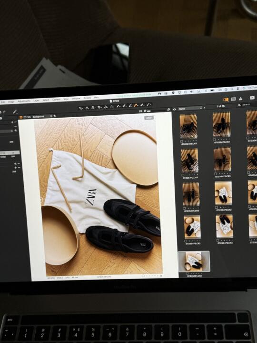
Task: Open the Help menu
Action: [96, 98]
